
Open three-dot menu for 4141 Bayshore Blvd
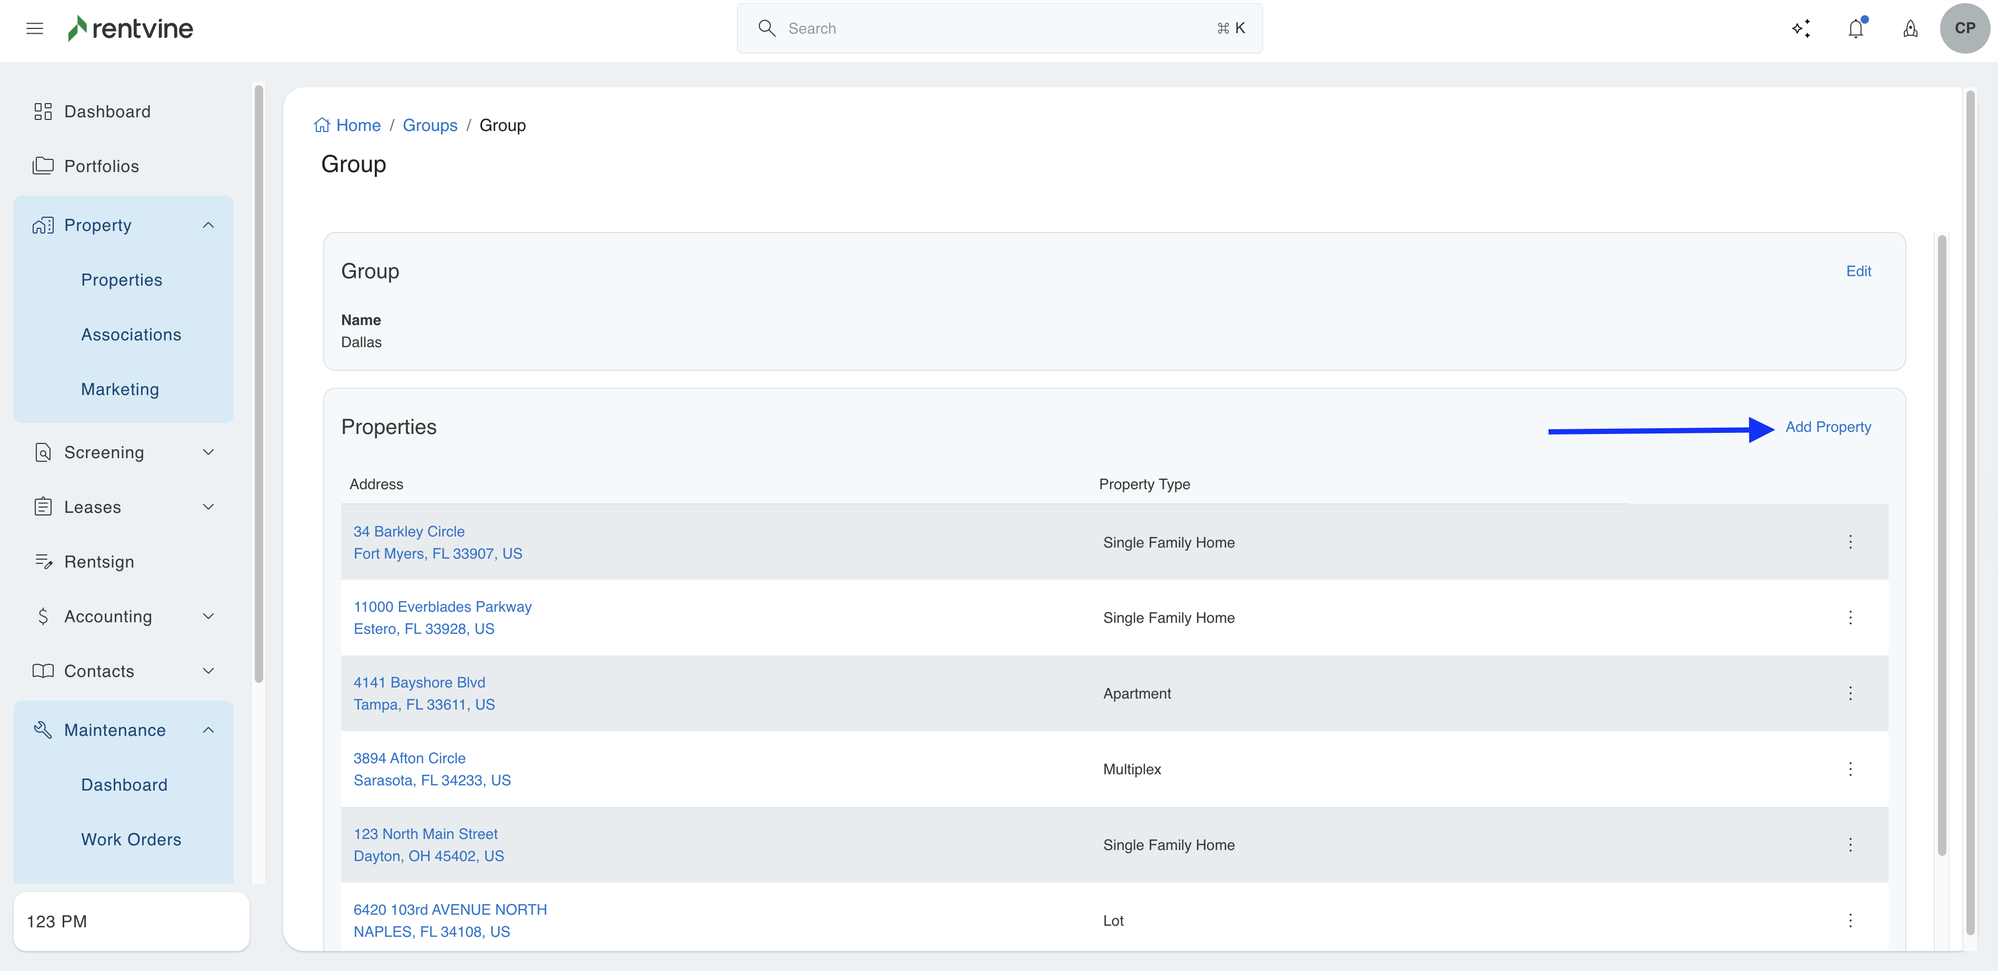pos(1850,694)
